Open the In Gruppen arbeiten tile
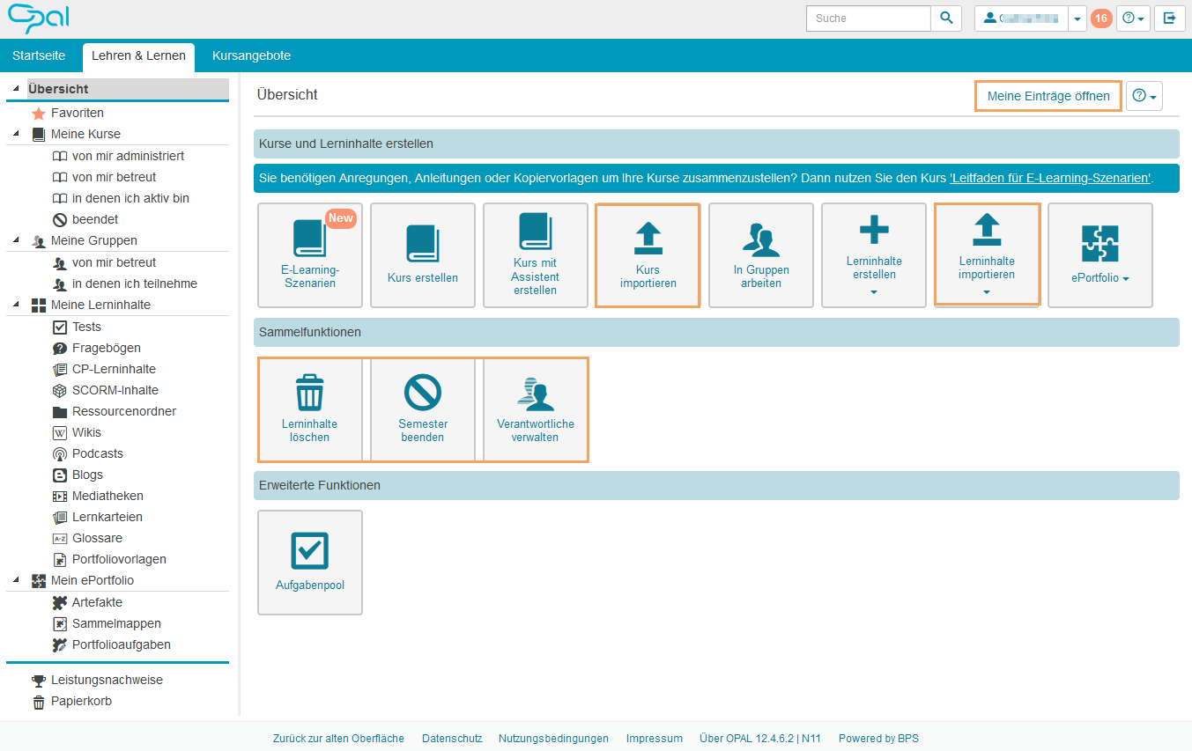This screenshot has width=1192, height=751. (x=761, y=255)
